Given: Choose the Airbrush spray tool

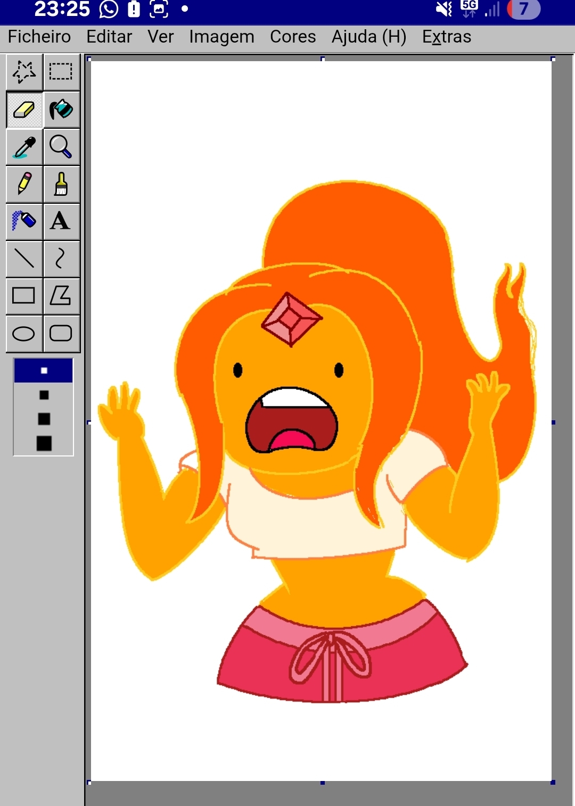Looking at the screenshot, I should pyautogui.click(x=24, y=221).
